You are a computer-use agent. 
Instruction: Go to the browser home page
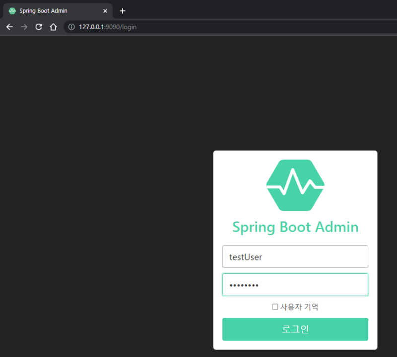click(x=53, y=27)
